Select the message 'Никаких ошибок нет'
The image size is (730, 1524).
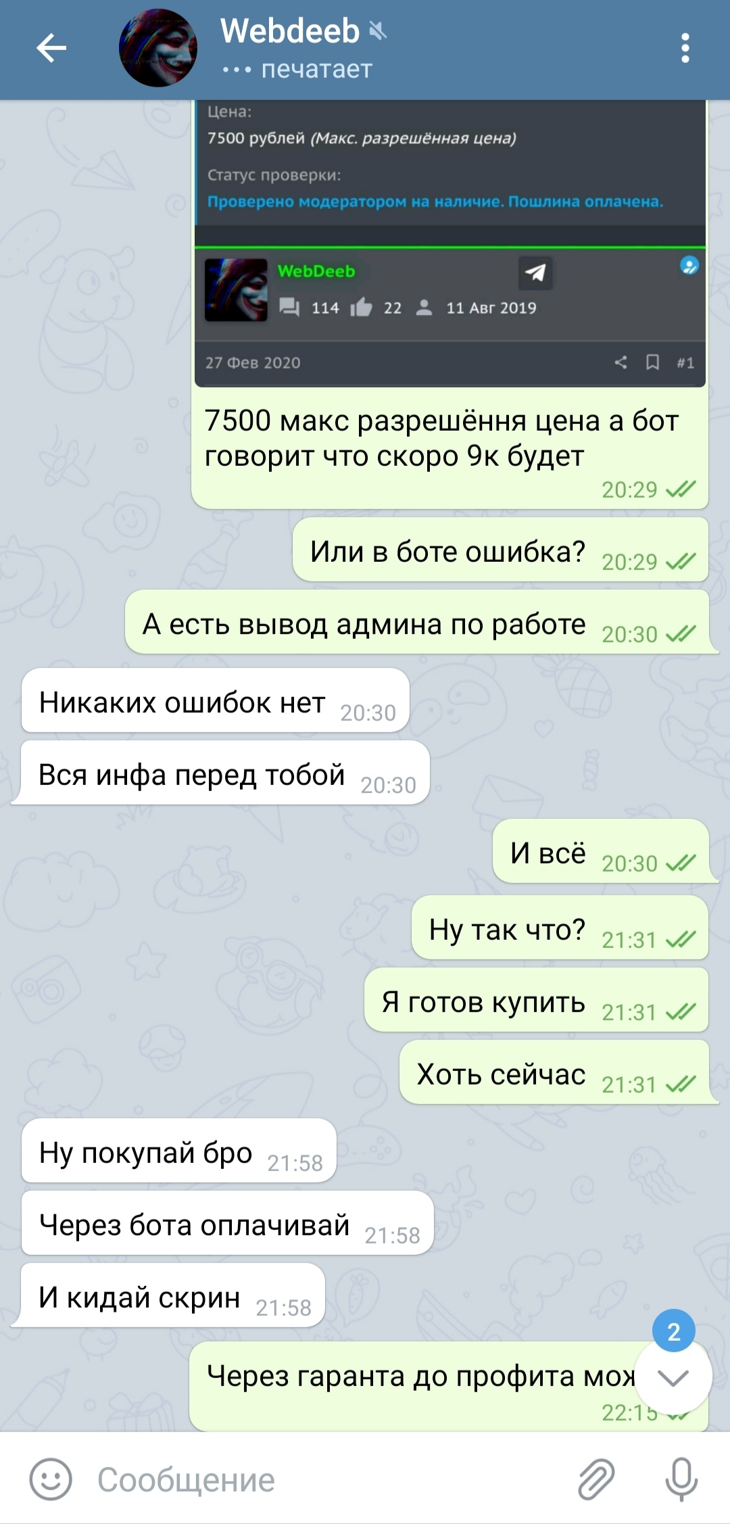[216, 700]
